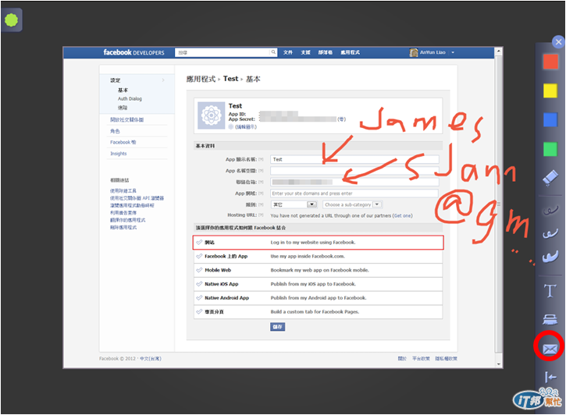The height and width of the screenshot is (415, 566).
Task: Click the AnYun Liao profile avatar
Action: click(414, 52)
